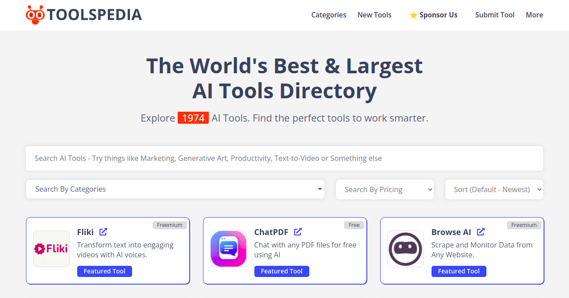This screenshot has height=298, width=569.
Task: Click 'Scrape and Monitor Data' description
Action: click(482, 250)
